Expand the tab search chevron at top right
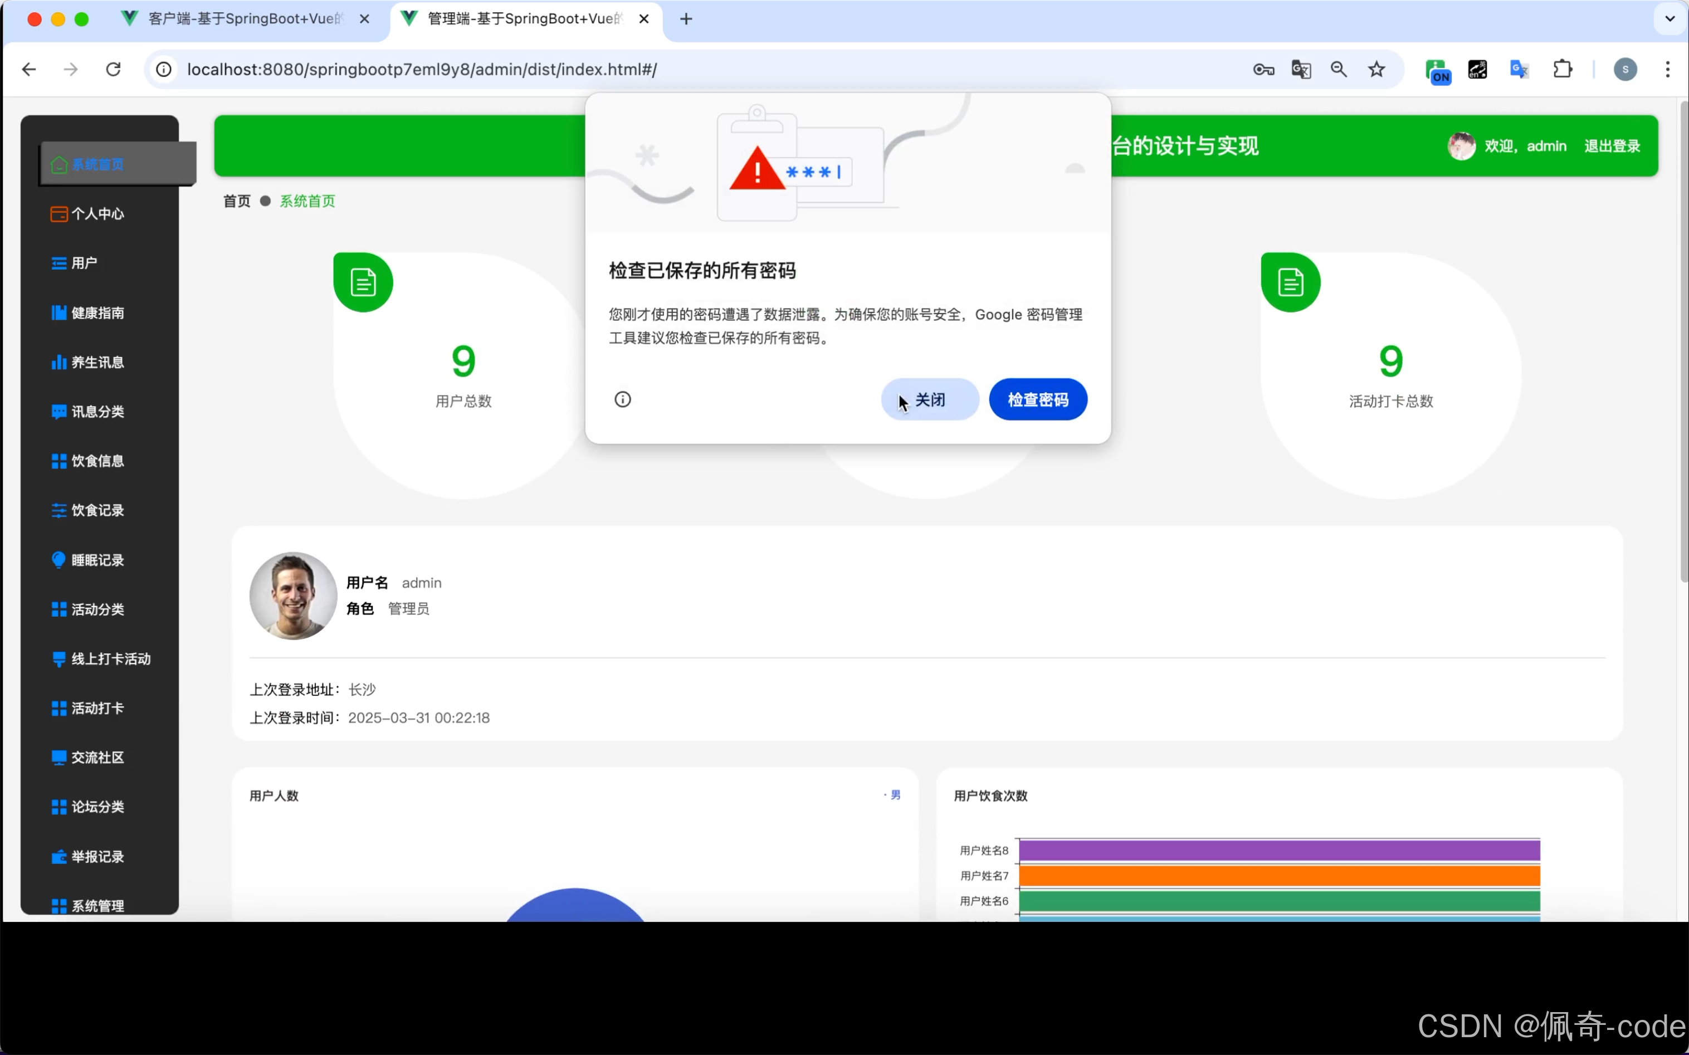The image size is (1689, 1055). [1670, 19]
